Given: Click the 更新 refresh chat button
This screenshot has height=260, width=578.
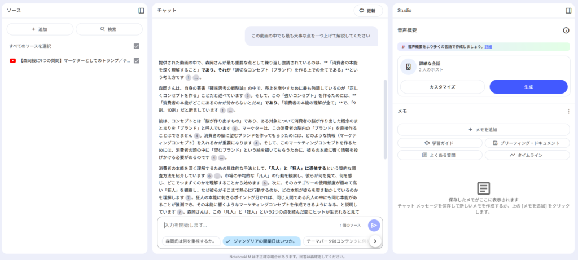Looking at the screenshot, I should pyautogui.click(x=367, y=11).
